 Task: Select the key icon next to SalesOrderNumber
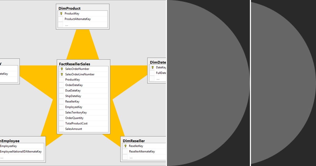coord(61,69)
